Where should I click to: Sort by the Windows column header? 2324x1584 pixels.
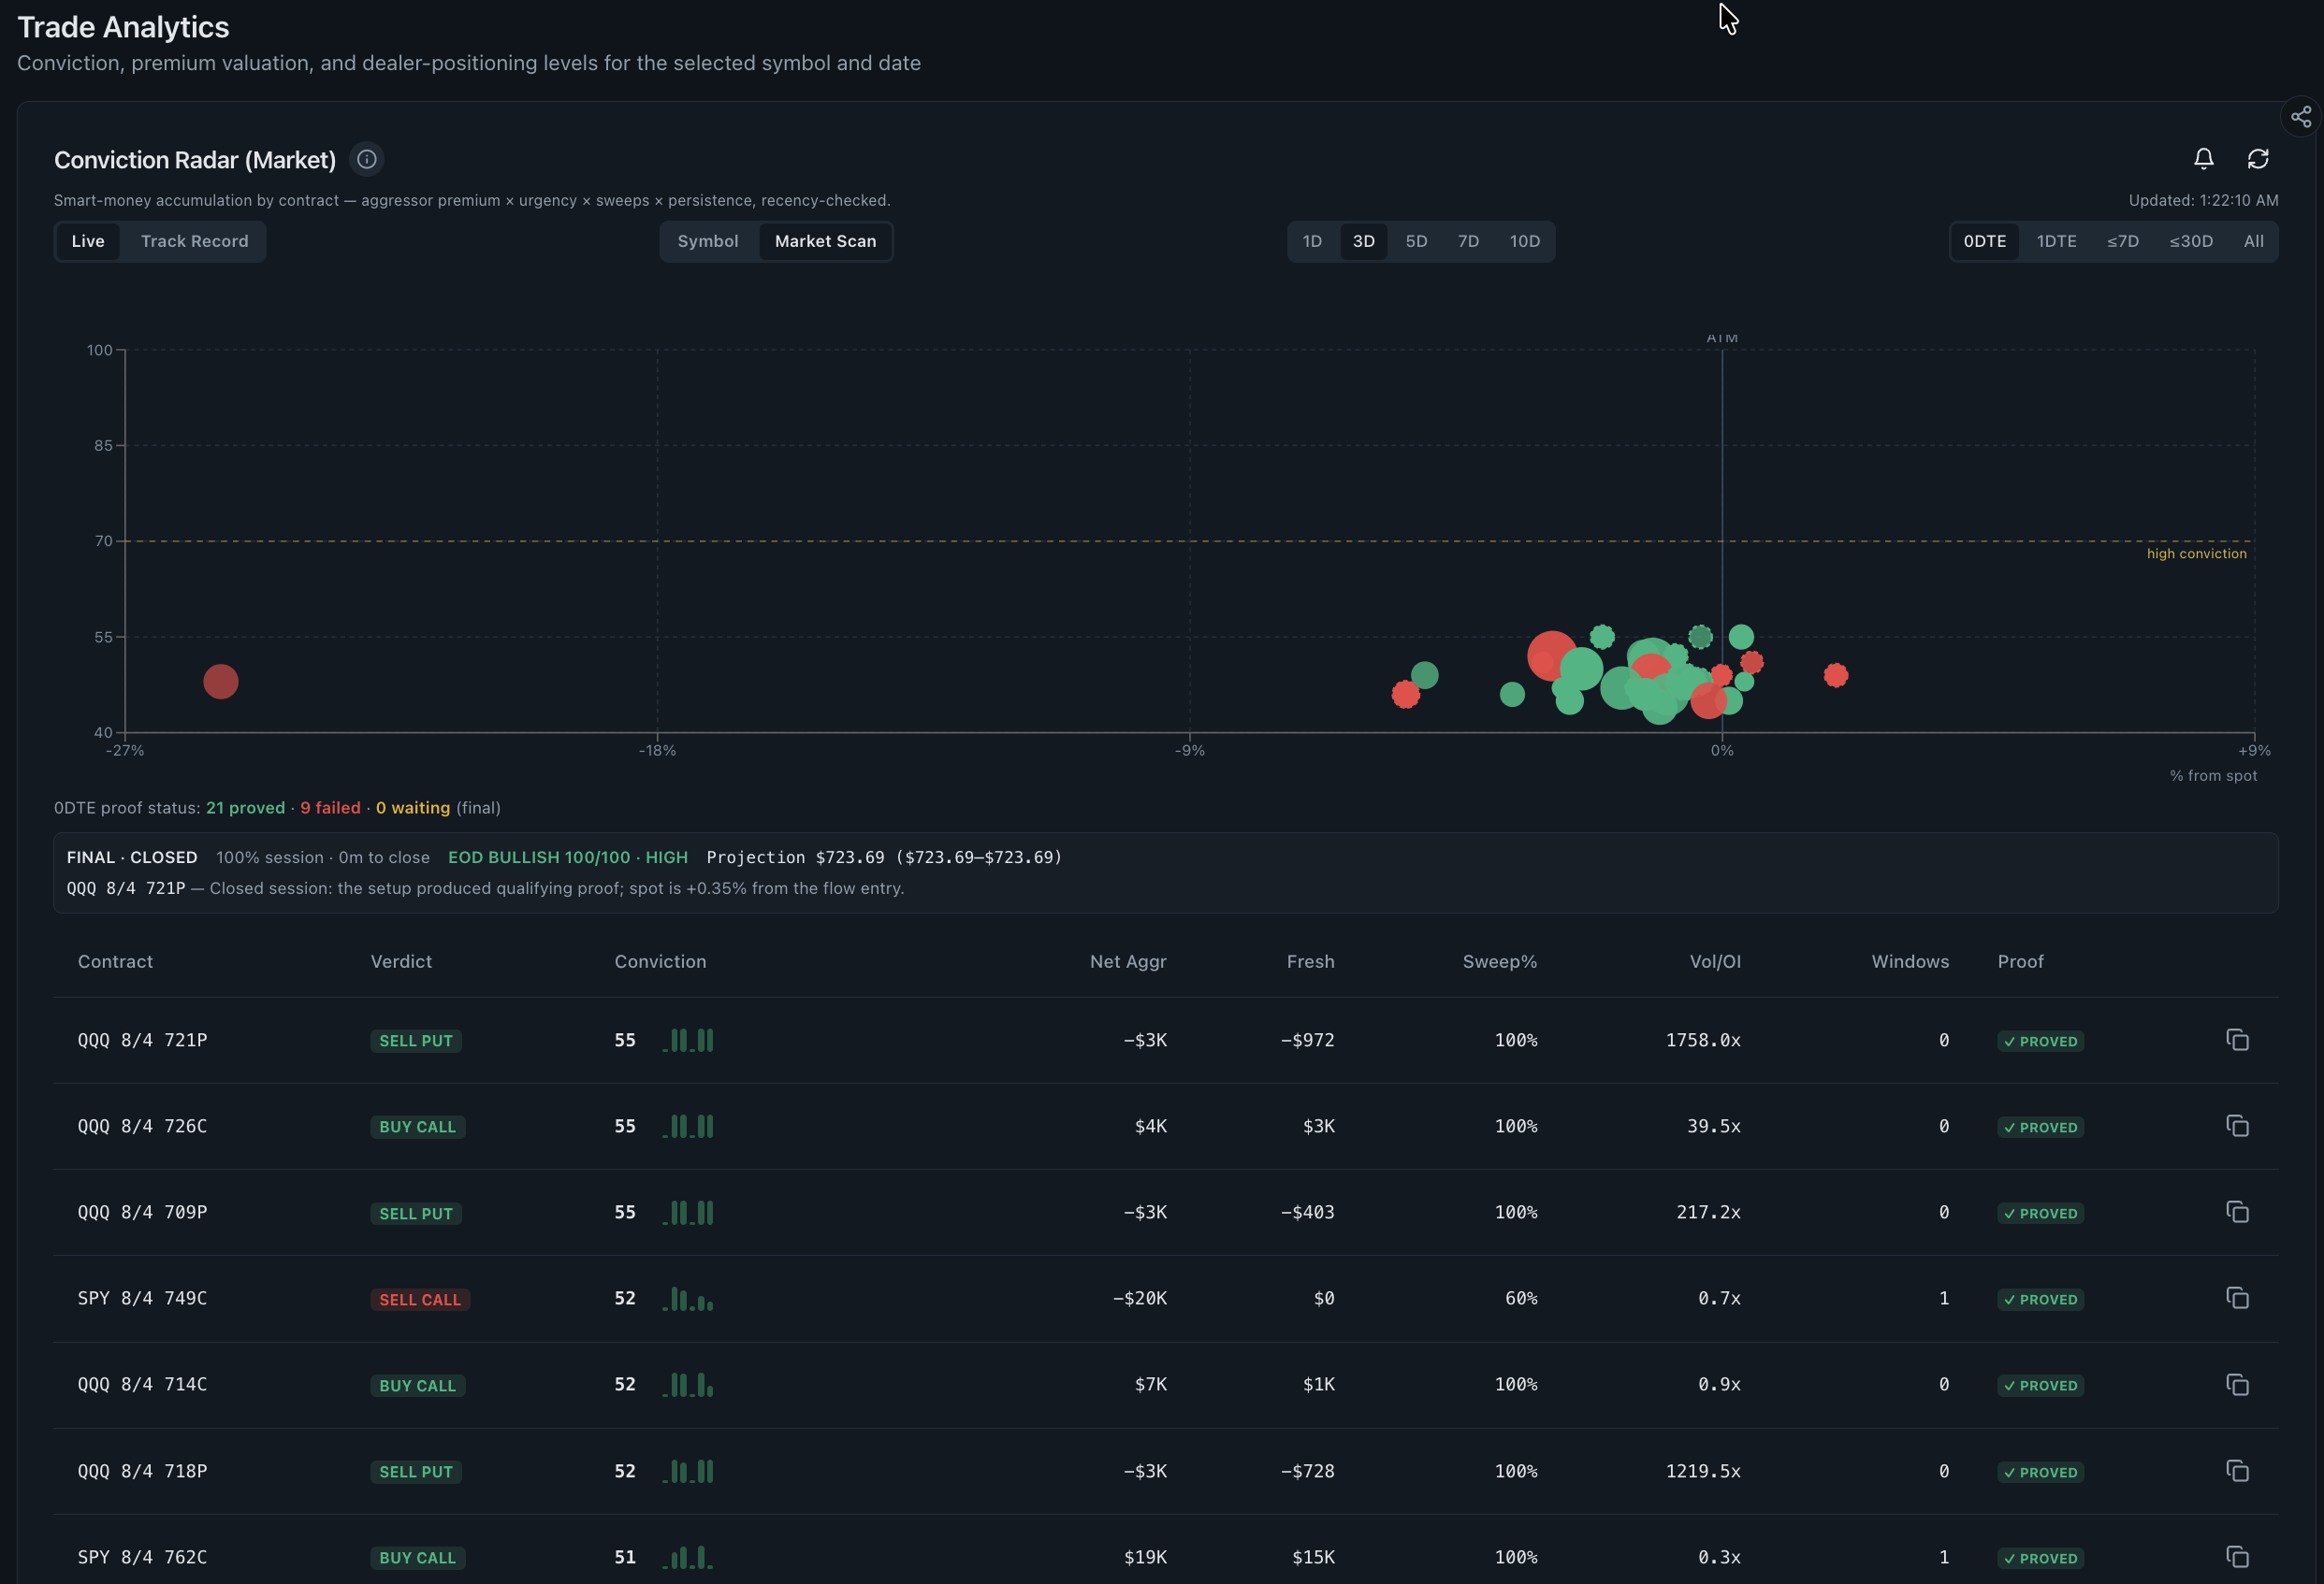pyautogui.click(x=1910, y=961)
